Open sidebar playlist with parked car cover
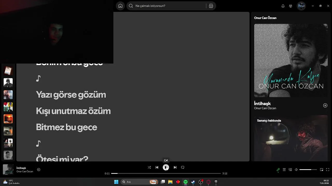 tap(8, 131)
